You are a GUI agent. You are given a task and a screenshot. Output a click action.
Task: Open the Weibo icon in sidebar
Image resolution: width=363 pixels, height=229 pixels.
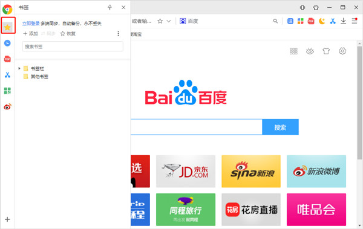[7, 106]
